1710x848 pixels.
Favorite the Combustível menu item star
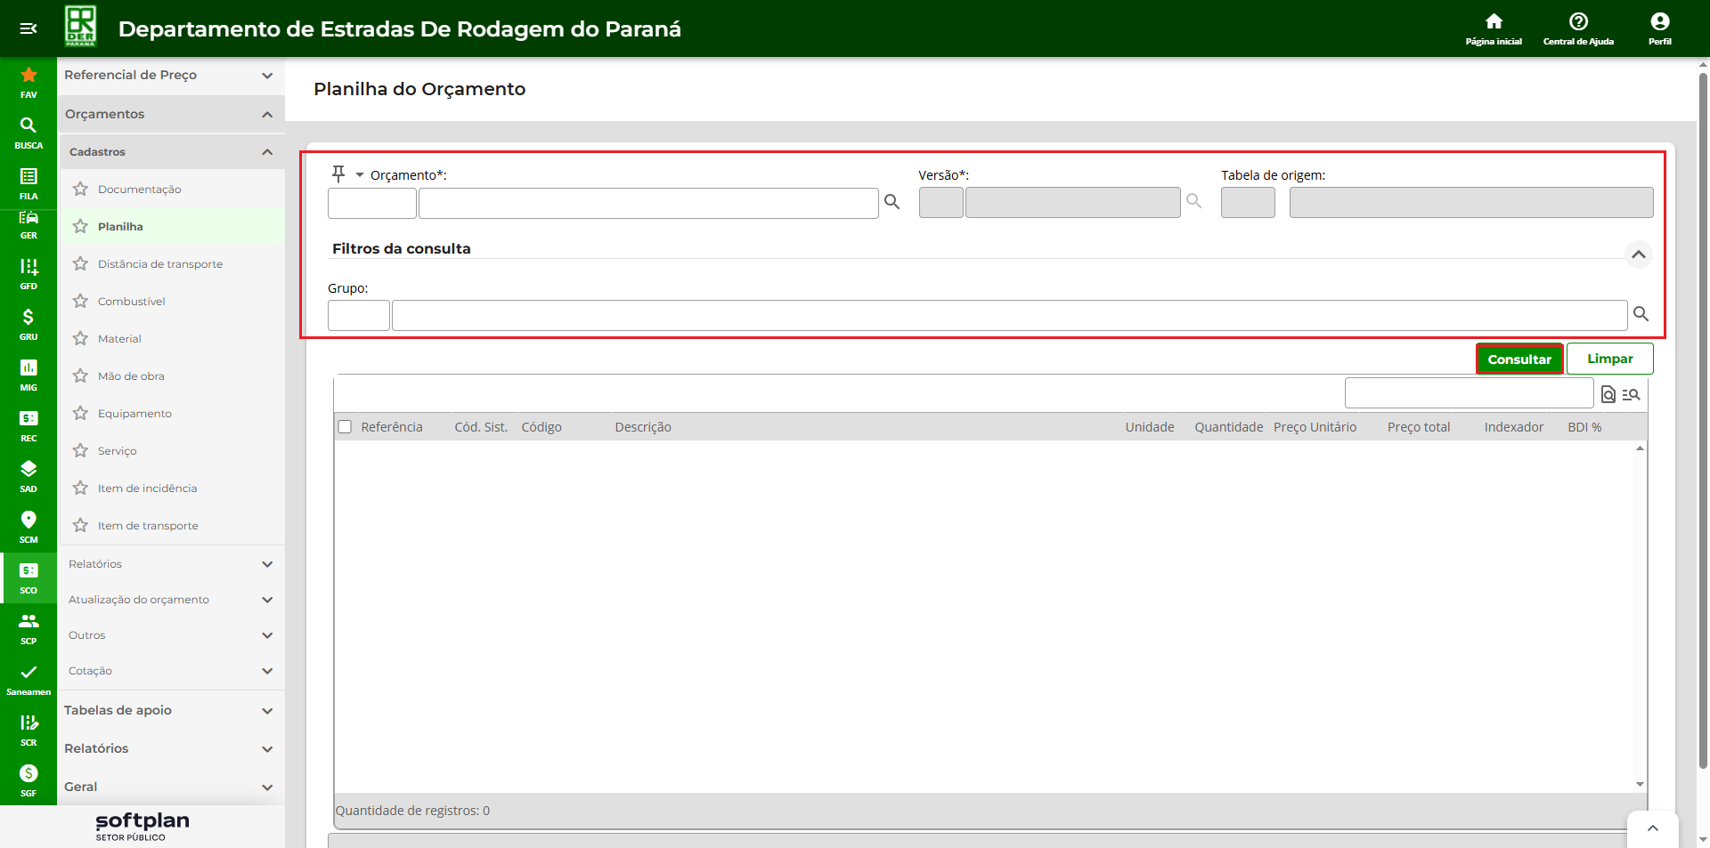click(x=81, y=302)
